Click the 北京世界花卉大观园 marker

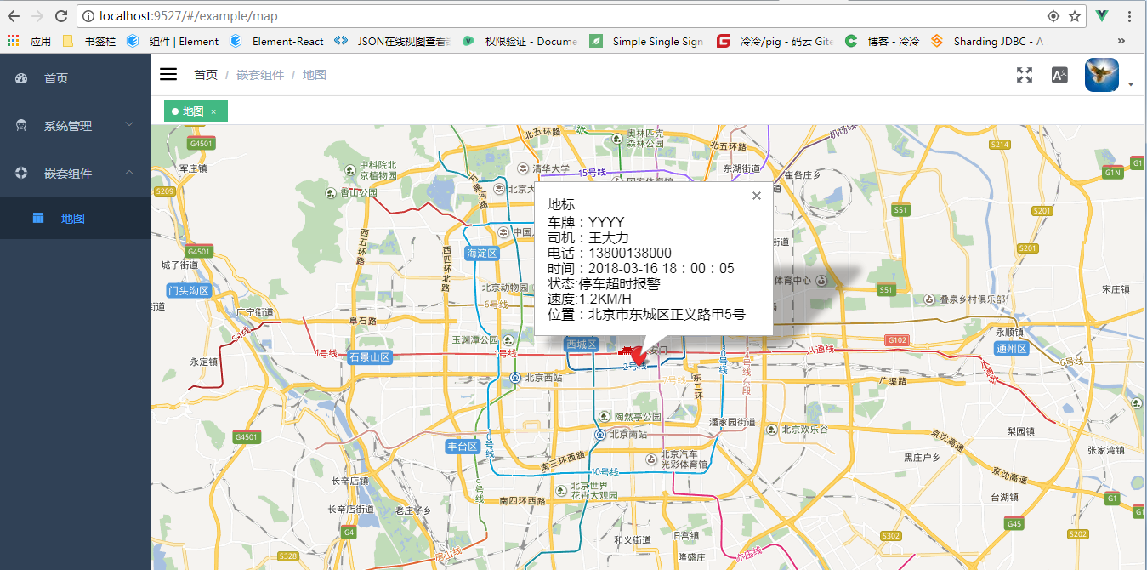[560, 490]
